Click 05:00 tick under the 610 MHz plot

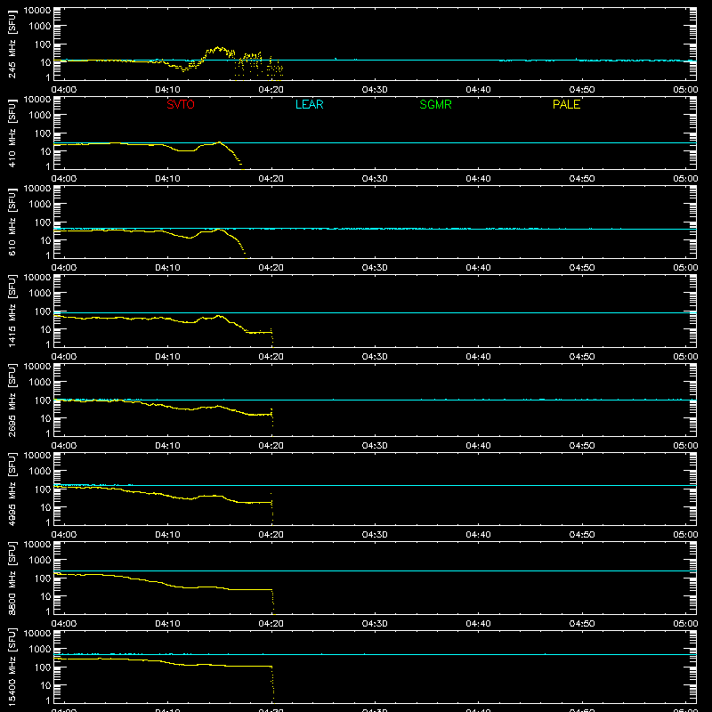[x=685, y=268]
